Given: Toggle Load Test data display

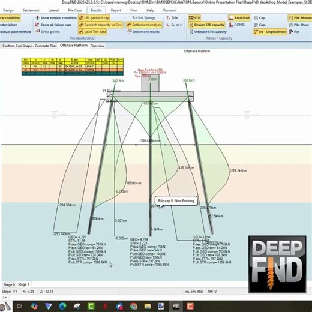Looking at the screenshot, I should coord(92,32).
